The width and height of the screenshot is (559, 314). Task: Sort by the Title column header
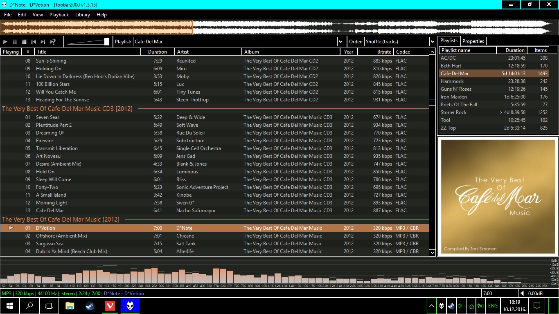[x=88, y=52]
